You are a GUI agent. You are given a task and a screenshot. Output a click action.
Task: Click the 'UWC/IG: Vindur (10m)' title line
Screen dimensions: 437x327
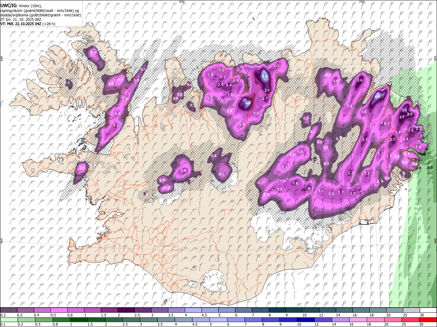coord(20,6)
